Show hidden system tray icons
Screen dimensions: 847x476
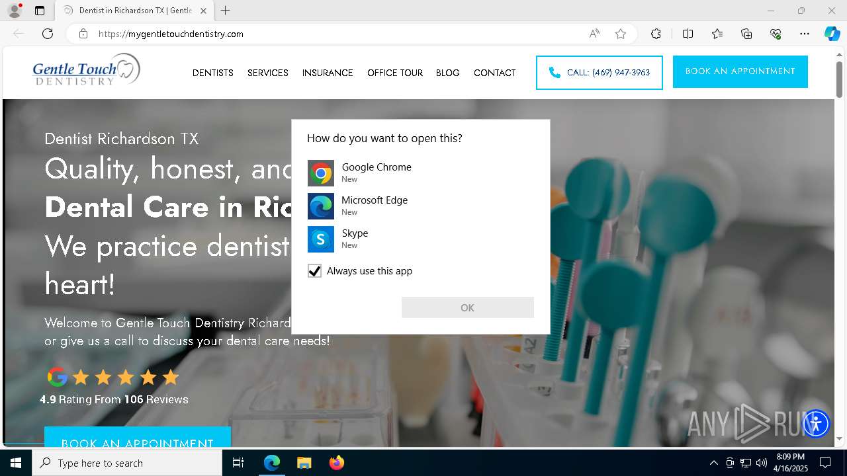(713, 463)
